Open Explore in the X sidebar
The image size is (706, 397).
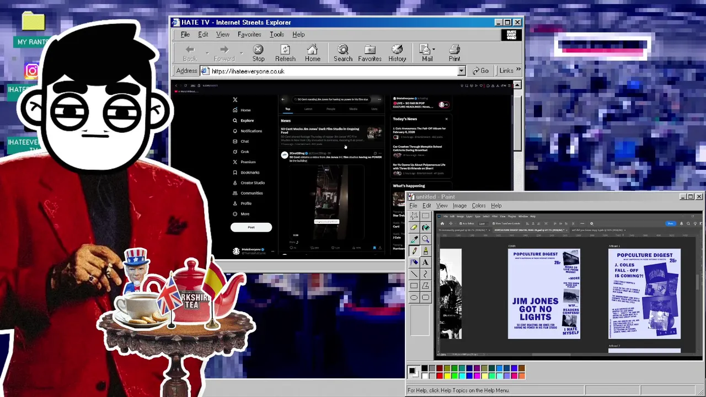(243, 120)
